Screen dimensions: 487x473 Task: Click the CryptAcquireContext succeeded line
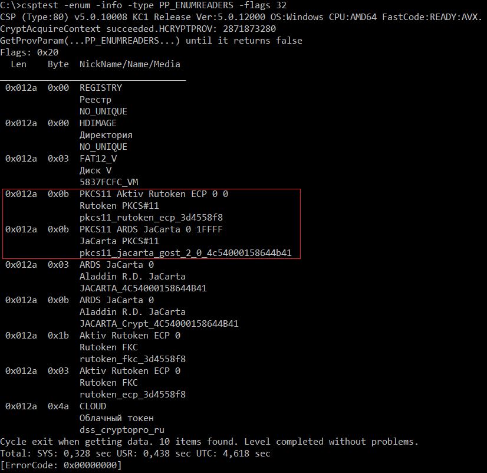tap(138, 29)
